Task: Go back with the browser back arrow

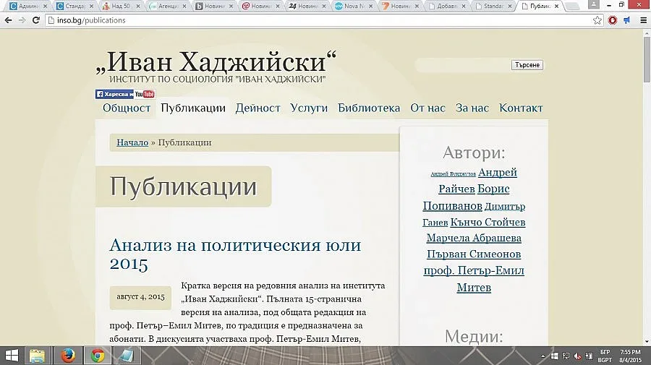Action: pos(8,20)
